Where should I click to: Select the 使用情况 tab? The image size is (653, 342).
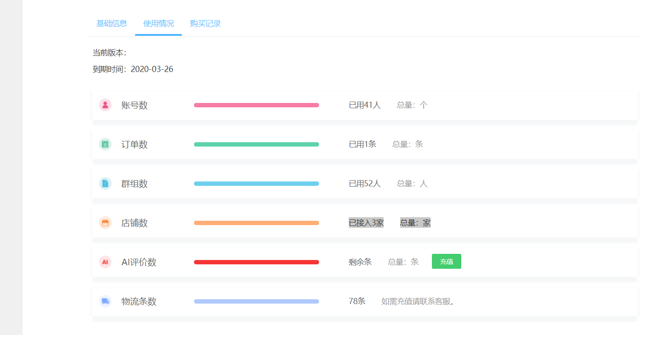tap(158, 24)
